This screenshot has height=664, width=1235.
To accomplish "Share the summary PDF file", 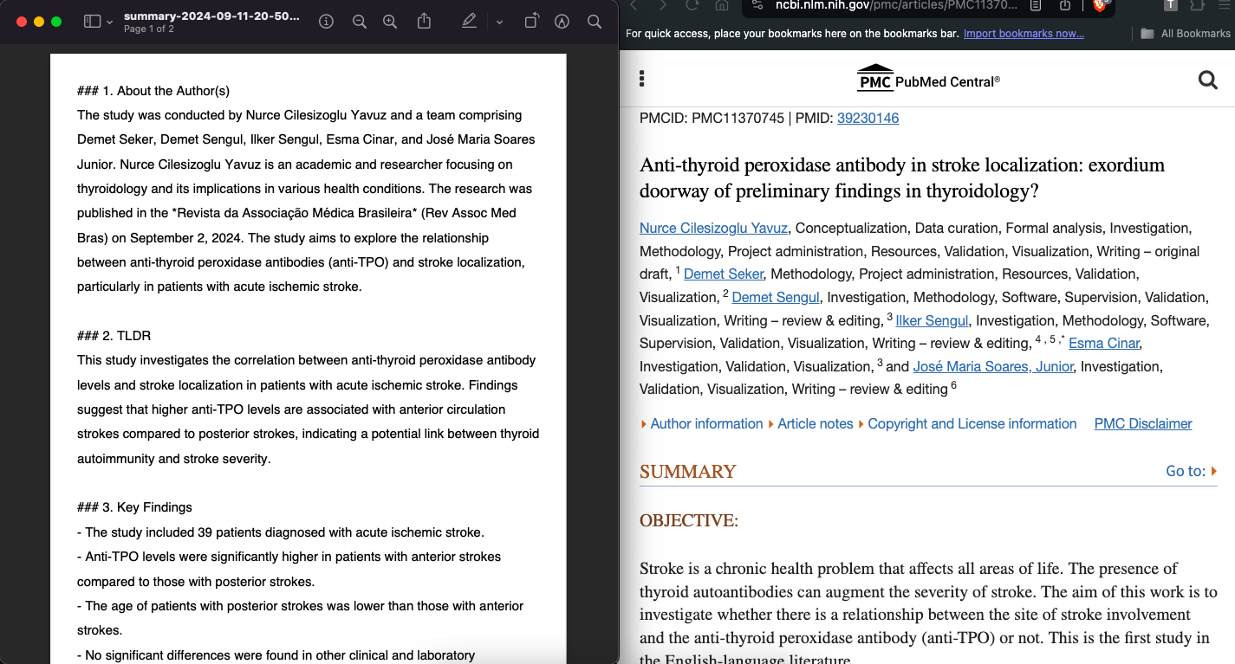I will pyautogui.click(x=424, y=21).
